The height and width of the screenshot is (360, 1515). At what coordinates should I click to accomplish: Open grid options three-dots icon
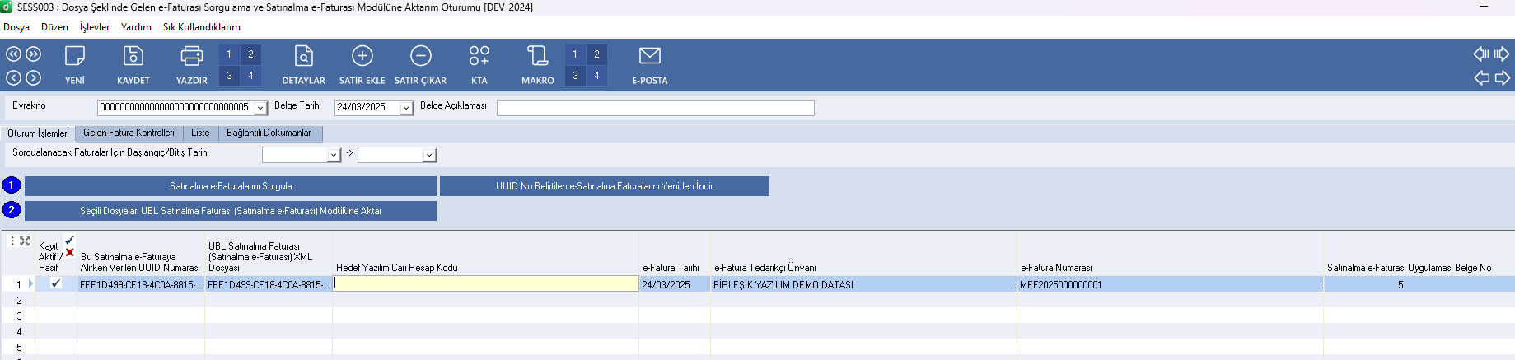pos(12,241)
